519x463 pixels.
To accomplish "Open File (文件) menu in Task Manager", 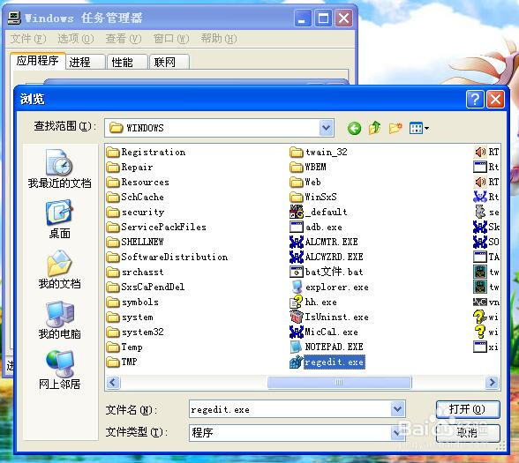I will pyautogui.click(x=28, y=39).
